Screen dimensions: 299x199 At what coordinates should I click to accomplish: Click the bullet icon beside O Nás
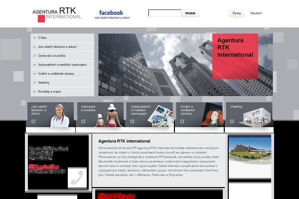(34, 38)
